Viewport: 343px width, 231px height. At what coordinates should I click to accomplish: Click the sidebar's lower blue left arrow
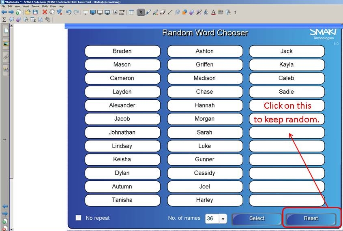pos(5,207)
